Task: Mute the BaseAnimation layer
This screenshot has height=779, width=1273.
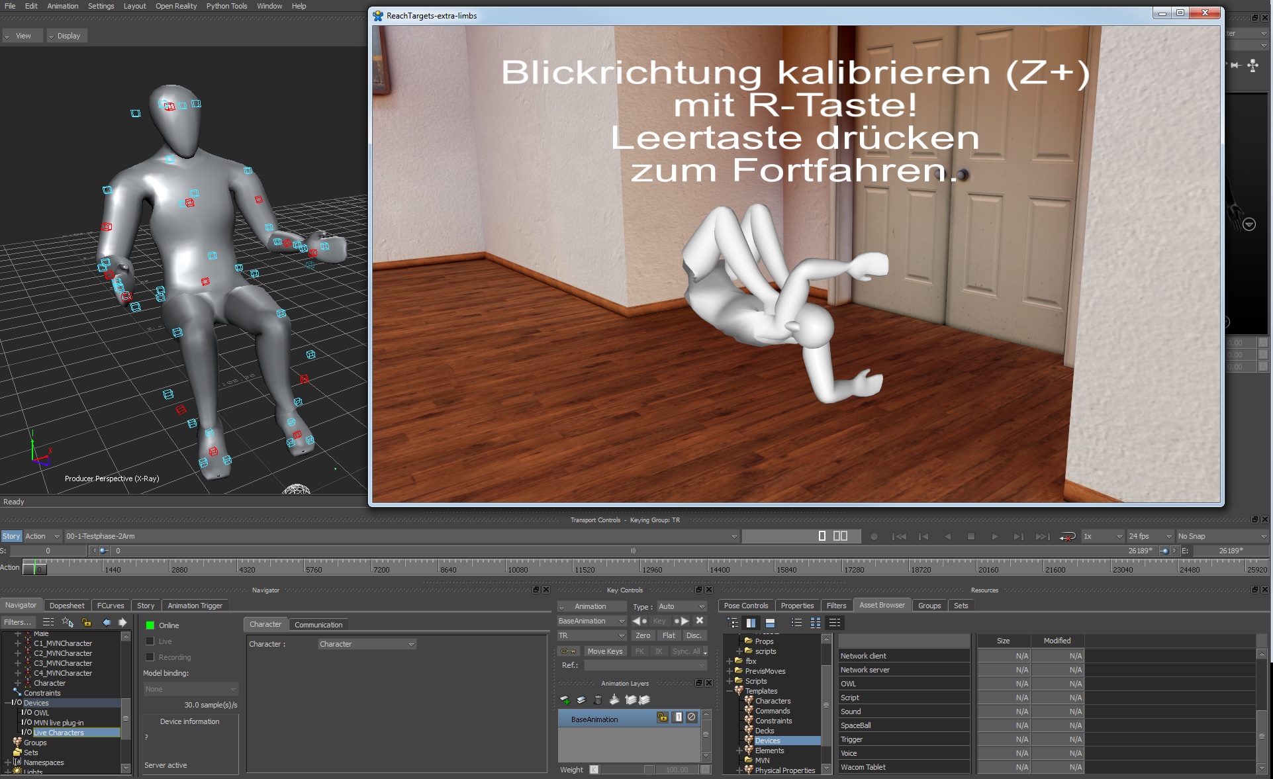Action: (x=692, y=717)
